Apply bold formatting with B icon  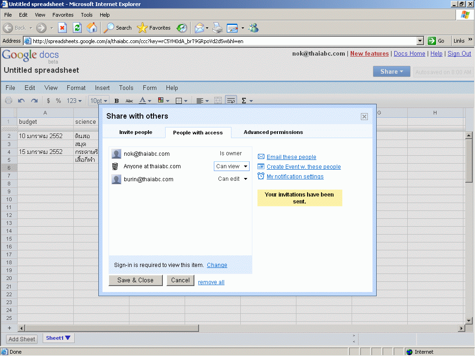(x=117, y=101)
